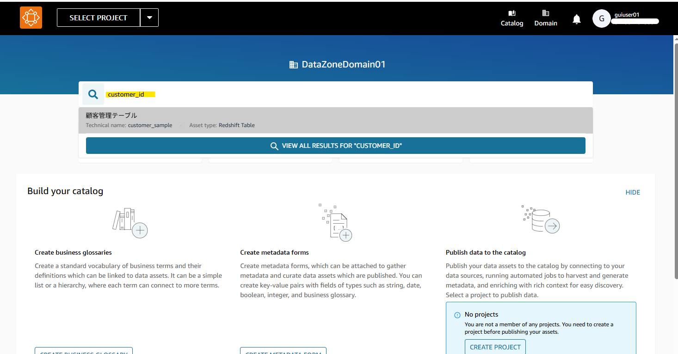
Task: Hide the Build your catalog section
Action: pos(633,192)
